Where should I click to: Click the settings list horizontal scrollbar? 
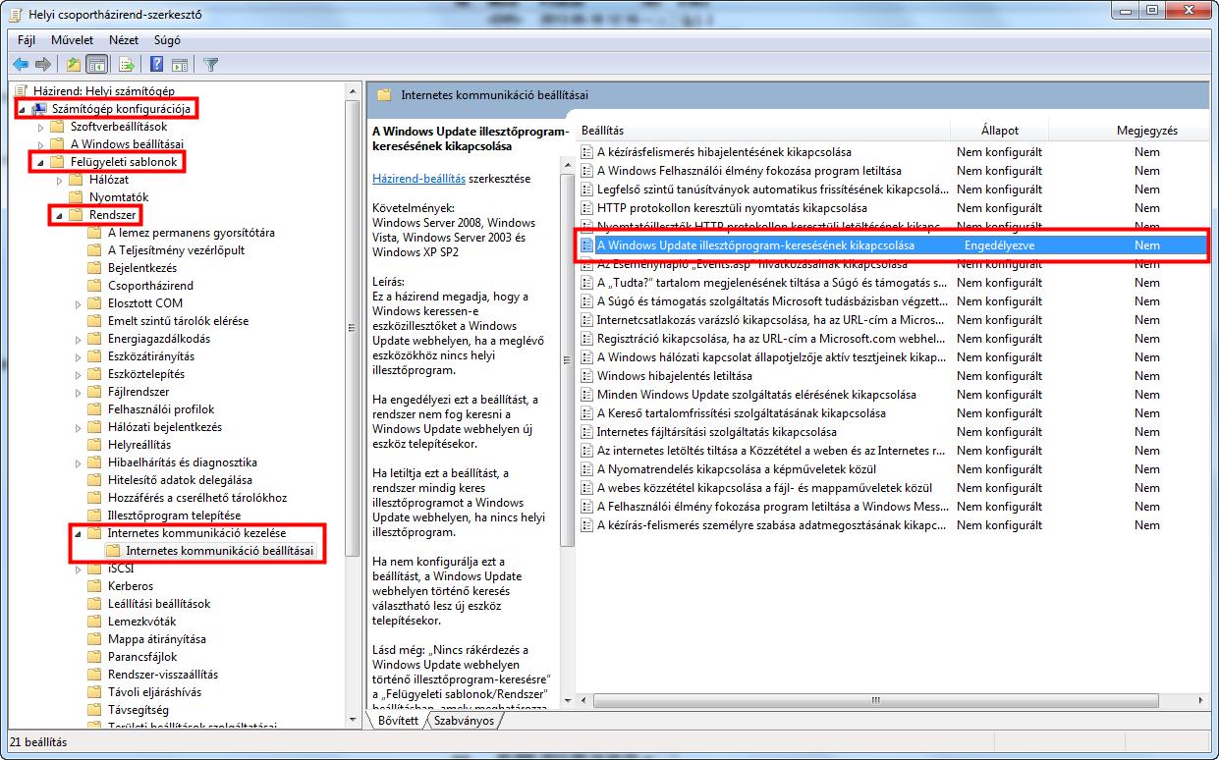[x=874, y=701]
